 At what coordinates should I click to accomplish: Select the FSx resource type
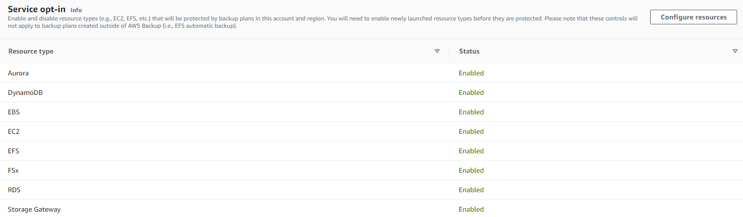(x=13, y=170)
